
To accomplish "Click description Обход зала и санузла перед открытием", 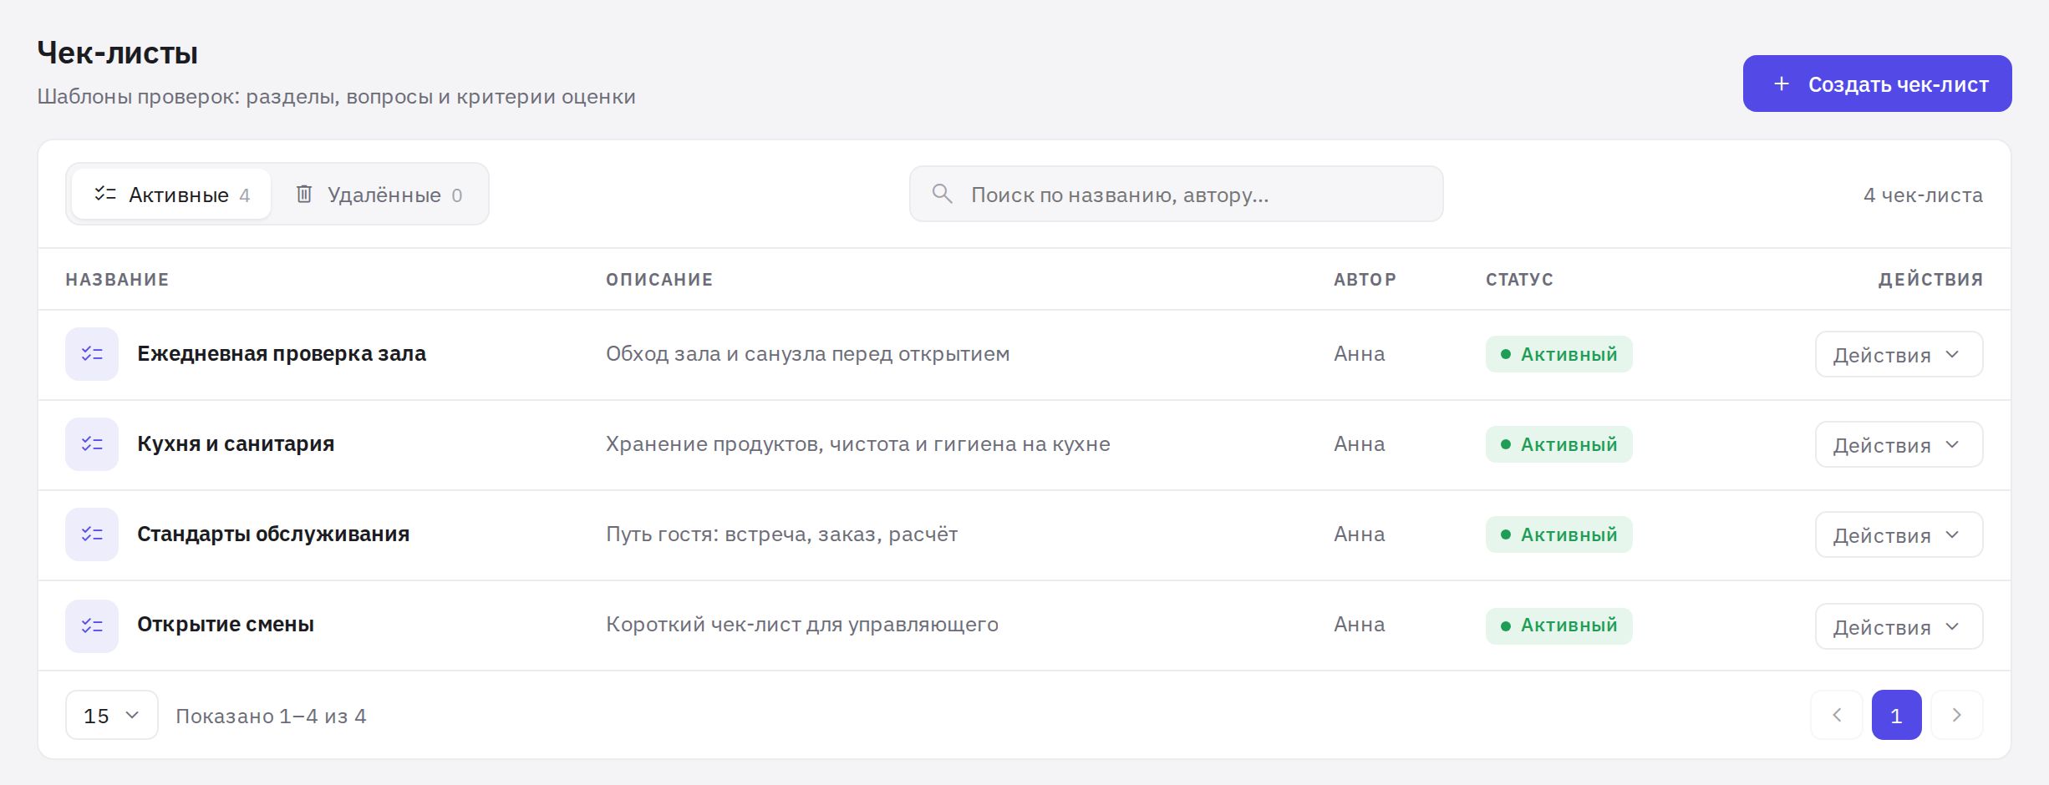I will pos(807,354).
